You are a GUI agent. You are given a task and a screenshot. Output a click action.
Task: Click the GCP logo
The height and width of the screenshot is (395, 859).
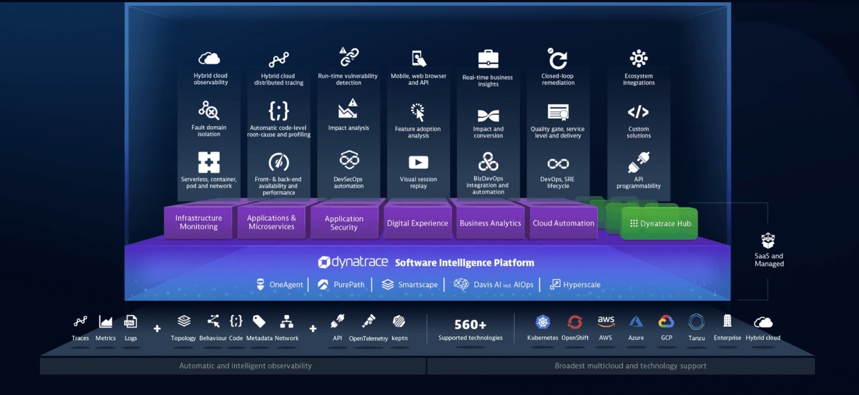click(666, 322)
